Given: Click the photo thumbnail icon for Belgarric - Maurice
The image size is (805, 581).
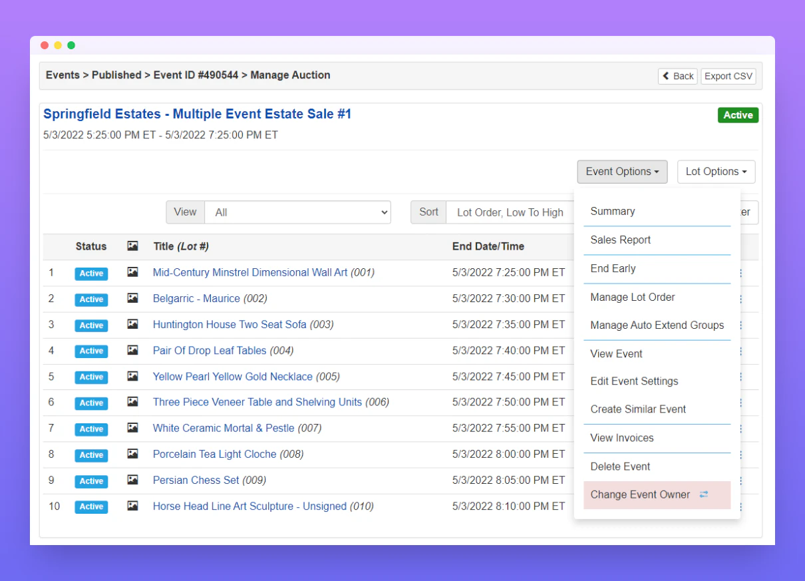Looking at the screenshot, I should pos(132,299).
